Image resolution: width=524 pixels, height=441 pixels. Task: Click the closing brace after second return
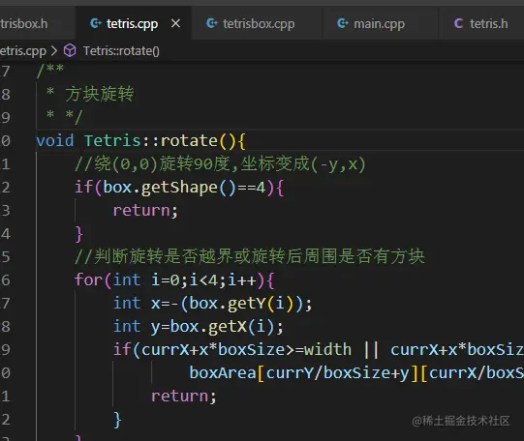[117, 420]
